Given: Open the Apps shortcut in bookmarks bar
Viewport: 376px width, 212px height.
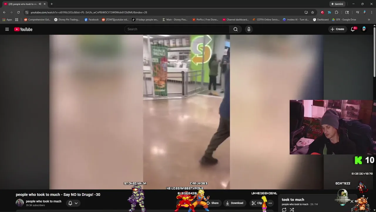Looking at the screenshot, I should point(7,20).
